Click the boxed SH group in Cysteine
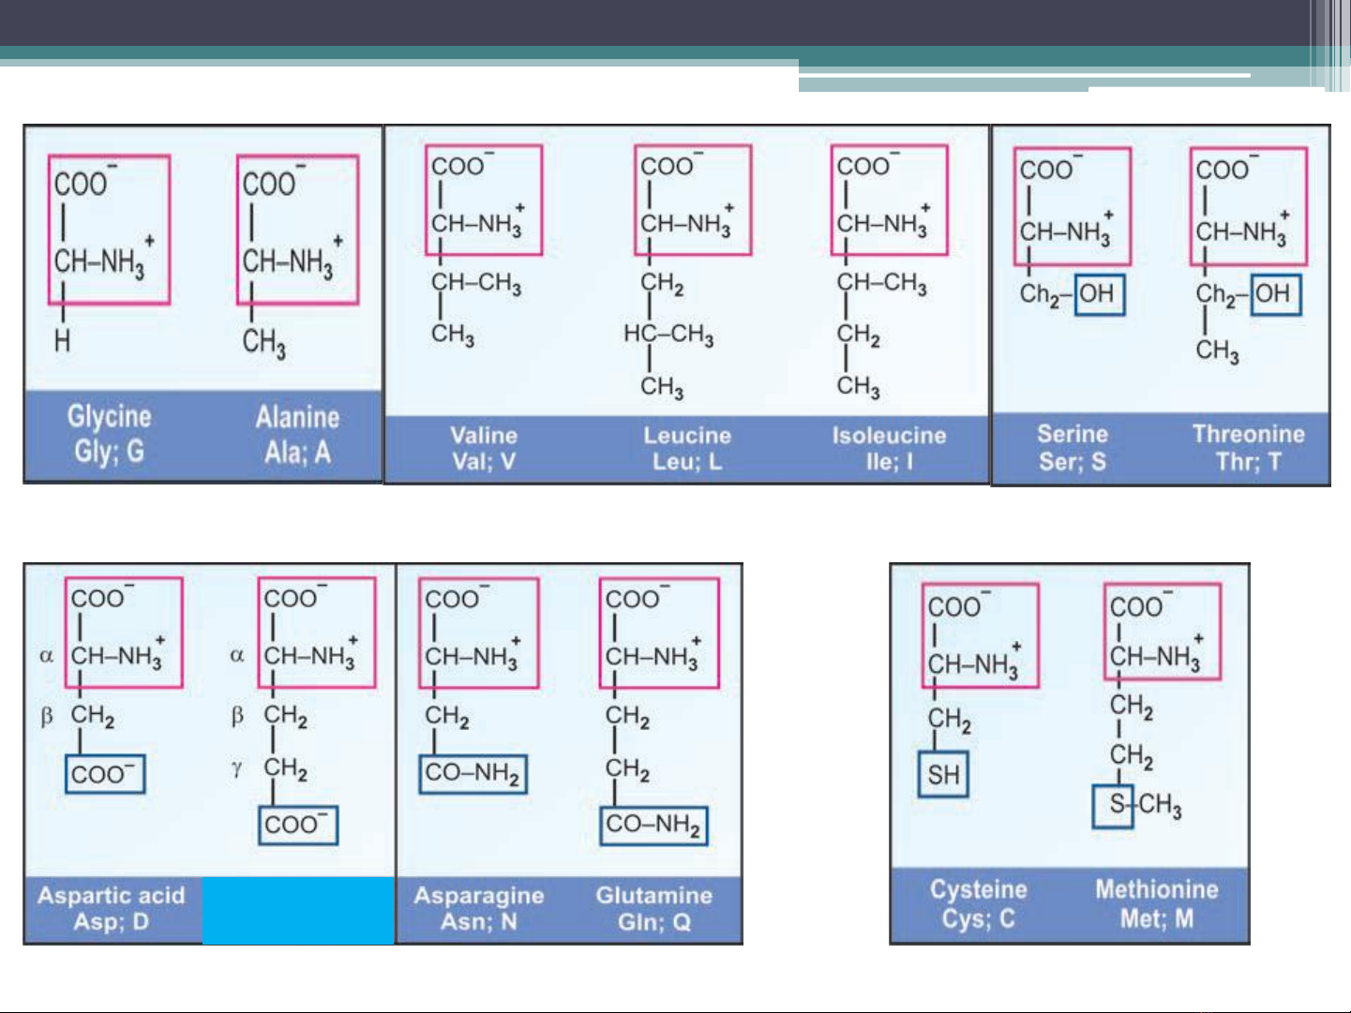 [x=943, y=775]
